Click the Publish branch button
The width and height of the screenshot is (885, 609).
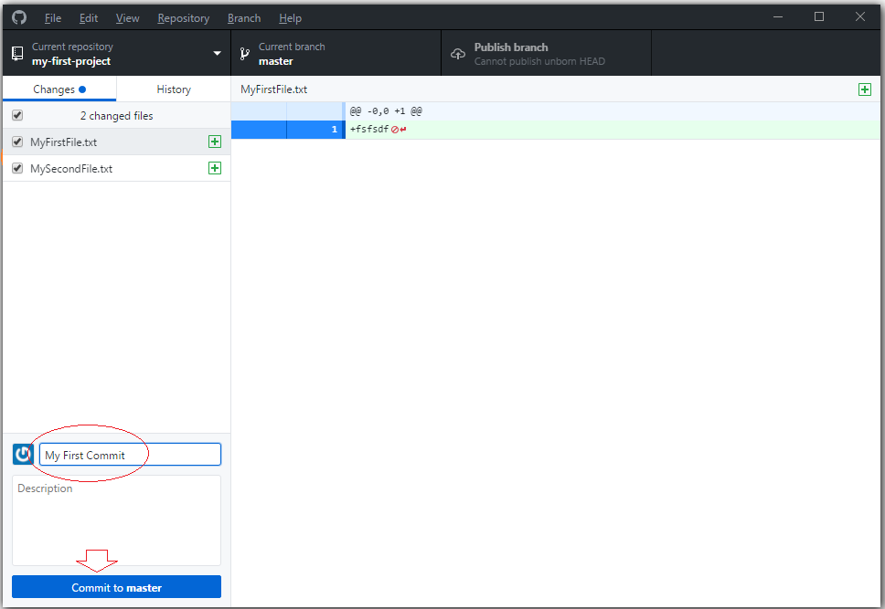click(546, 54)
